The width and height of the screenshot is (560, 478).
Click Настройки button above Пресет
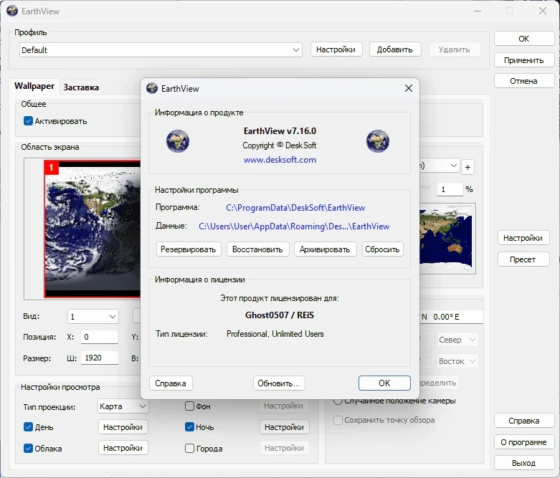point(523,238)
